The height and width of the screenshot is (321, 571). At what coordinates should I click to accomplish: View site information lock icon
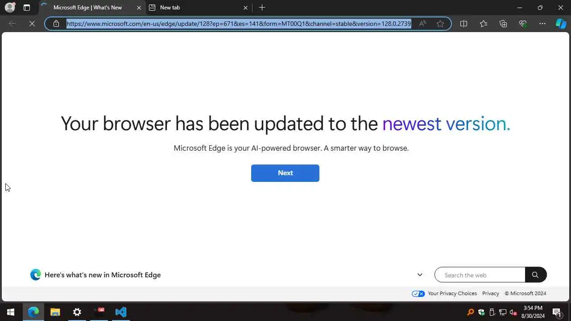(x=56, y=24)
